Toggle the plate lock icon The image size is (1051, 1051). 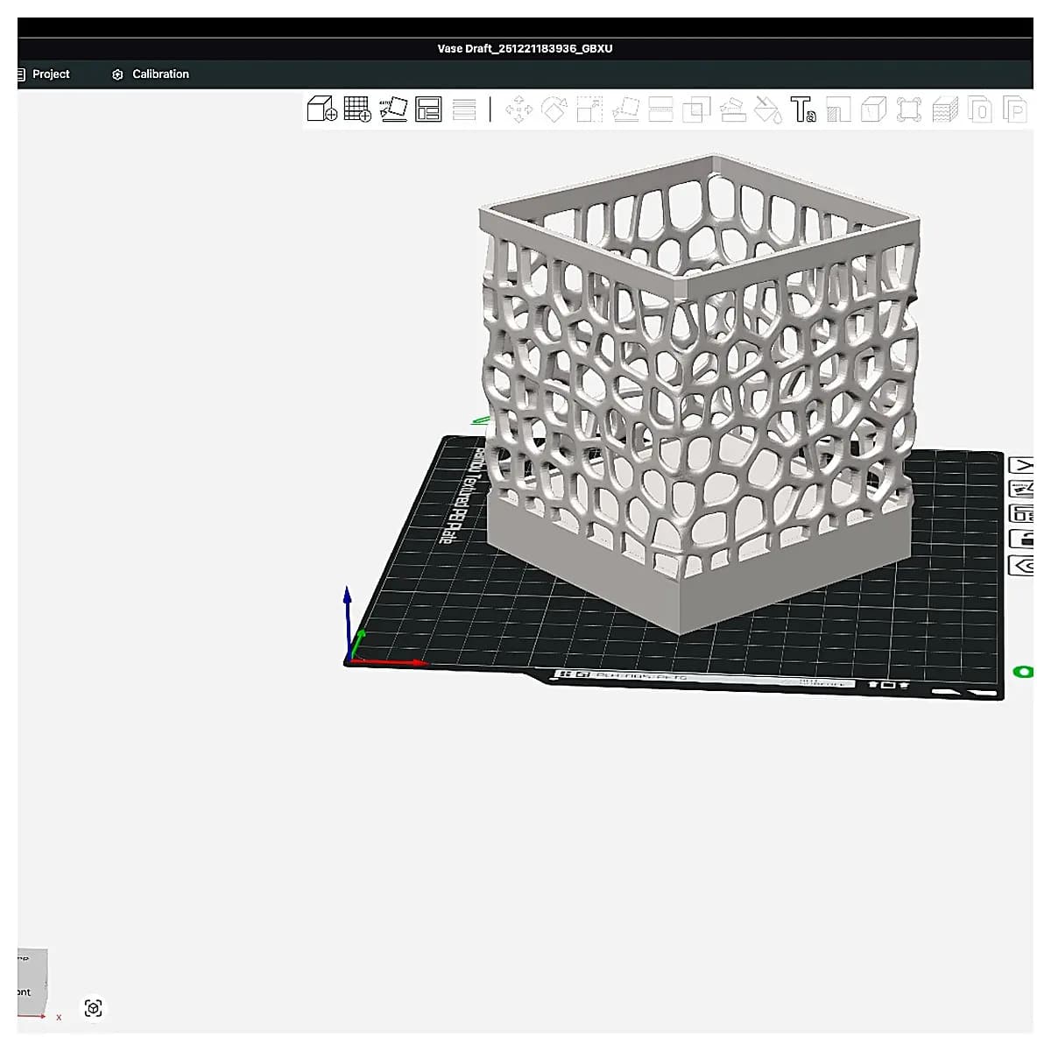pos(1021,540)
